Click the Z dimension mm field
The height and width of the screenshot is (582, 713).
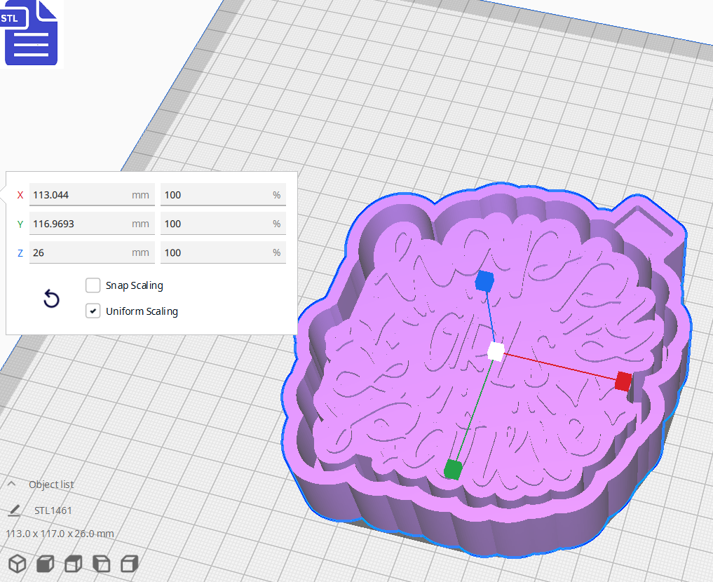pyautogui.click(x=81, y=252)
